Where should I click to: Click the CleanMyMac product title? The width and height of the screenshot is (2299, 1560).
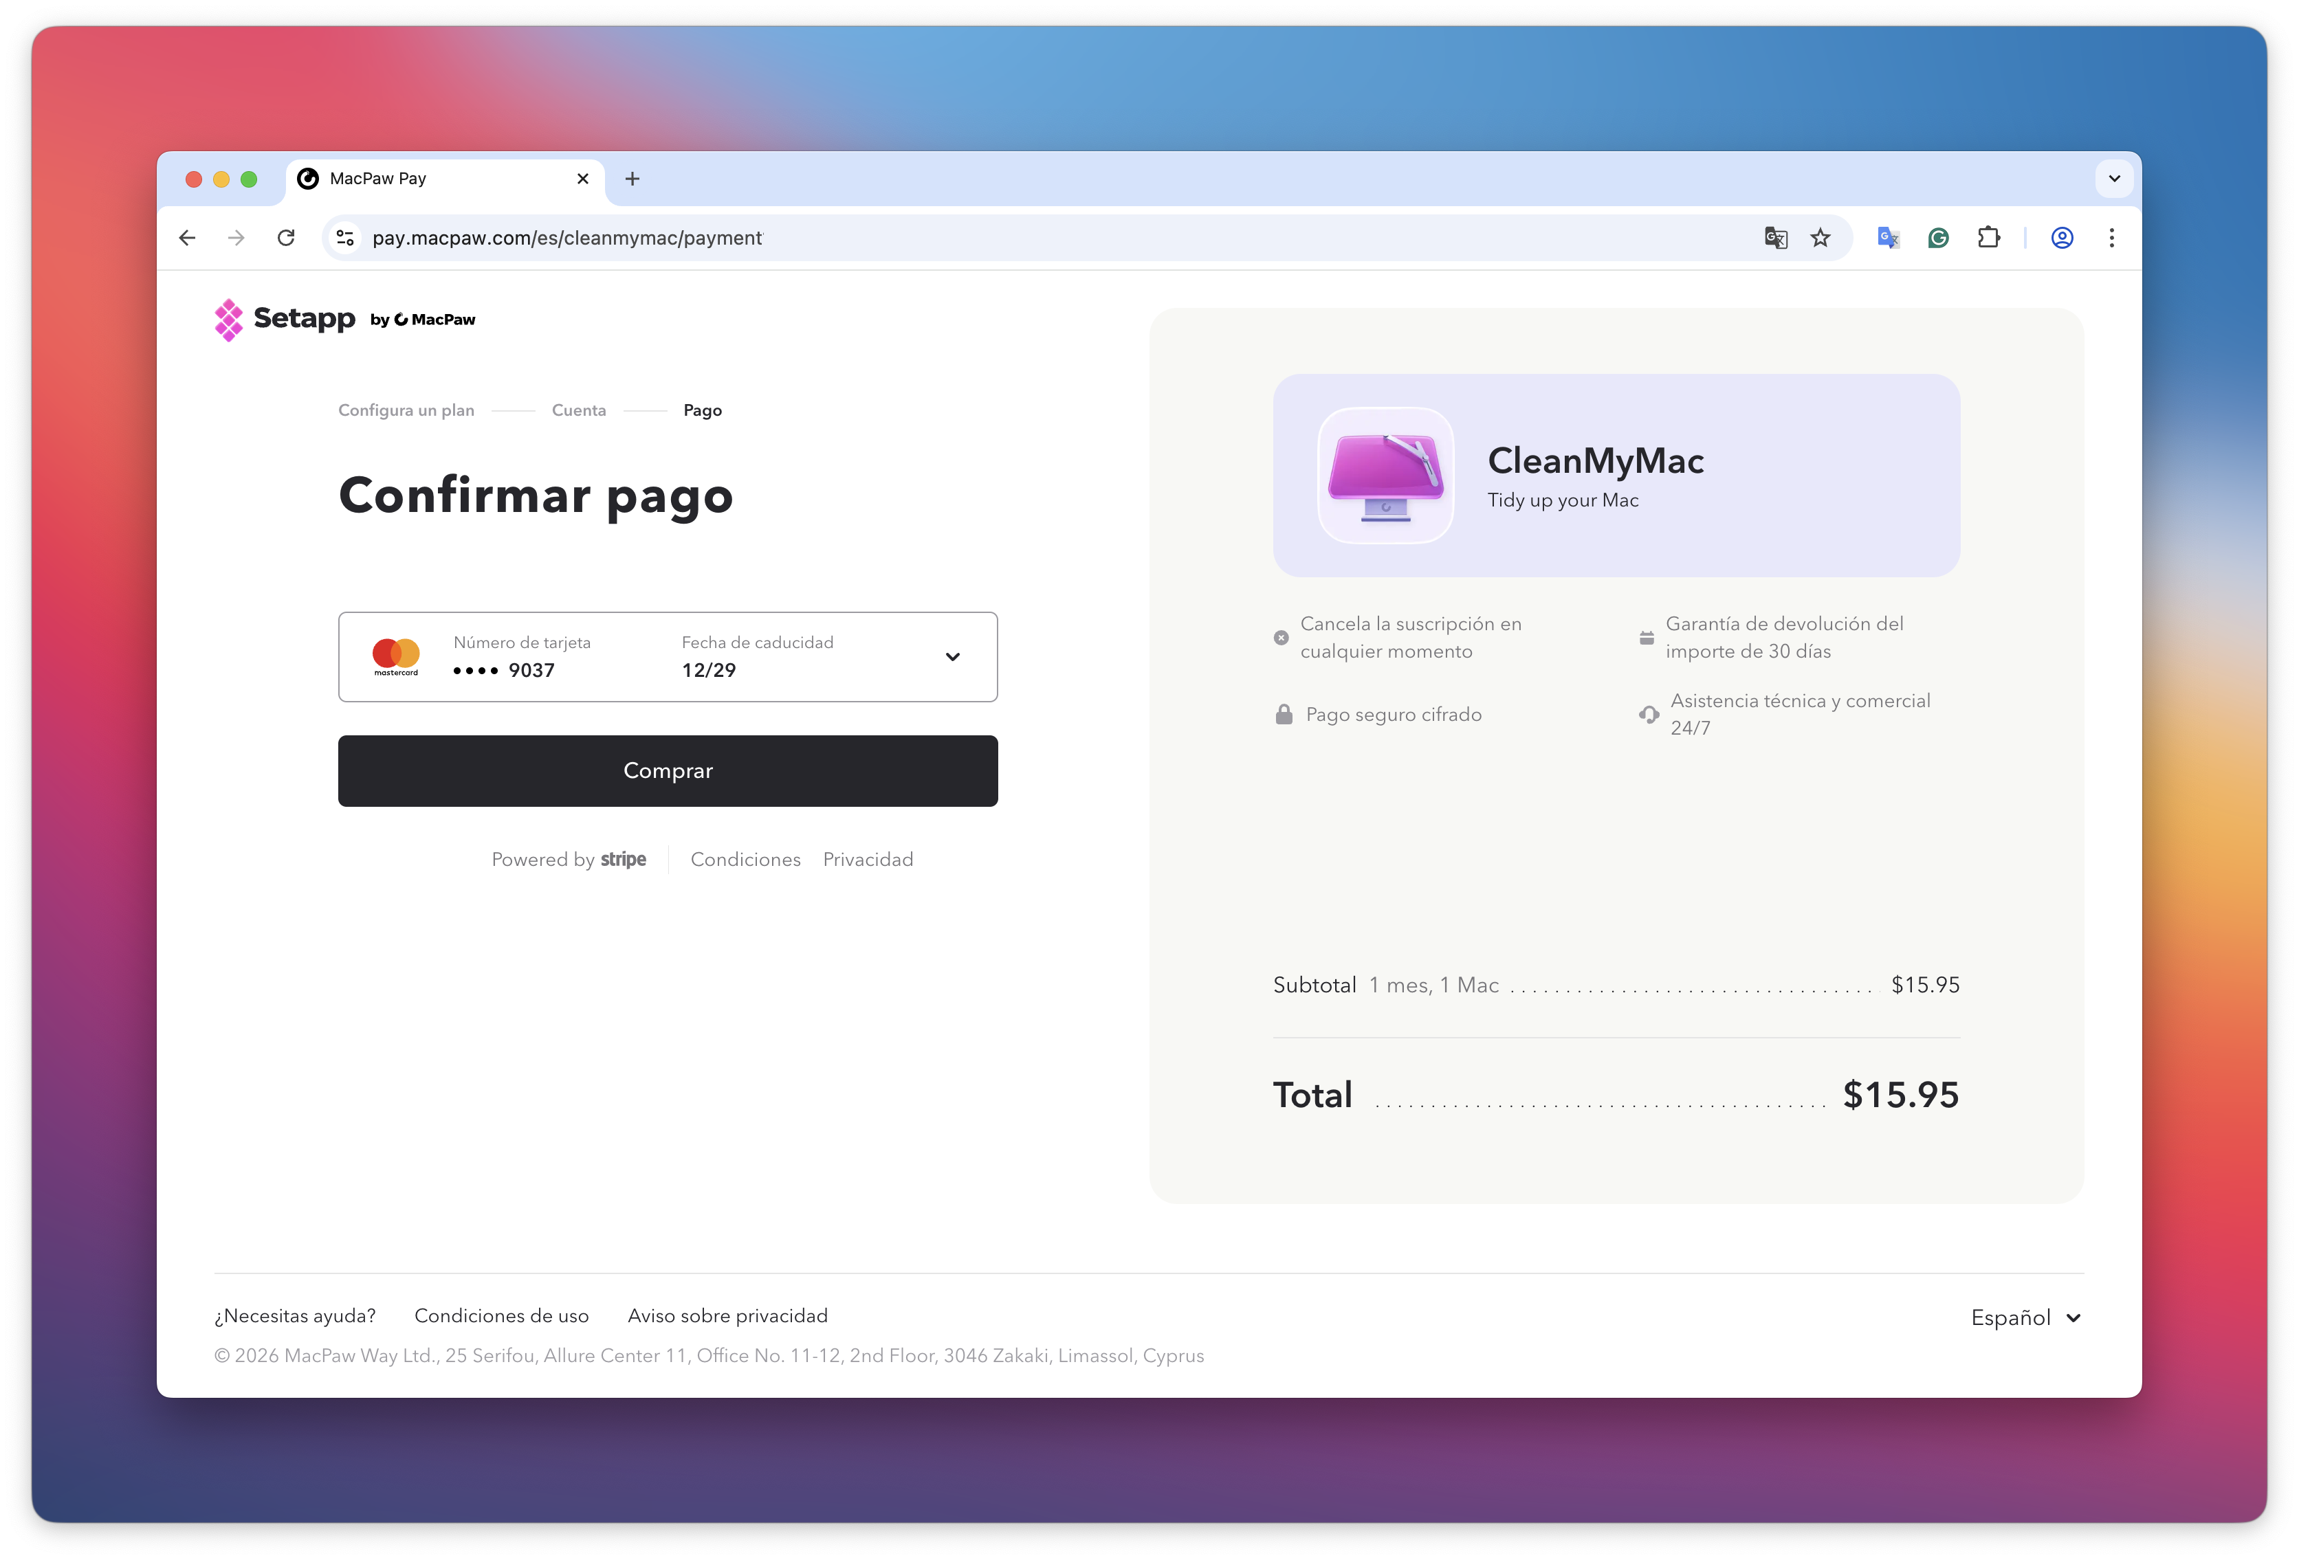[1596, 460]
